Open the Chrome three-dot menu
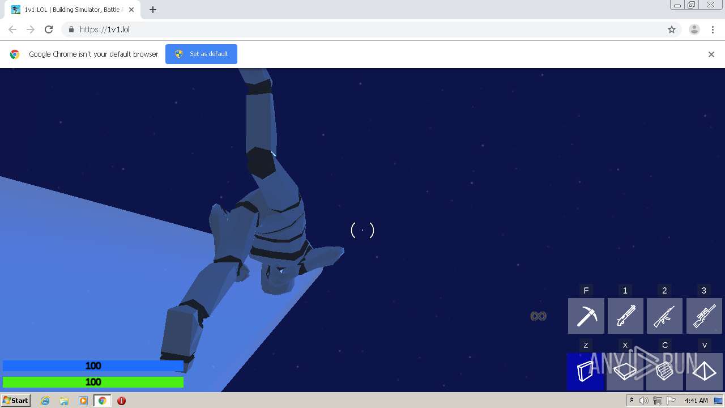Screen dimensions: 725x408 pyautogui.click(x=713, y=29)
